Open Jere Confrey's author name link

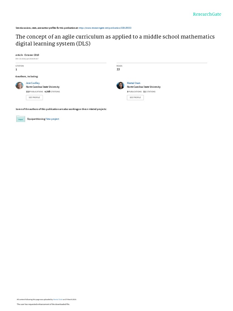(x=33, y=83)
